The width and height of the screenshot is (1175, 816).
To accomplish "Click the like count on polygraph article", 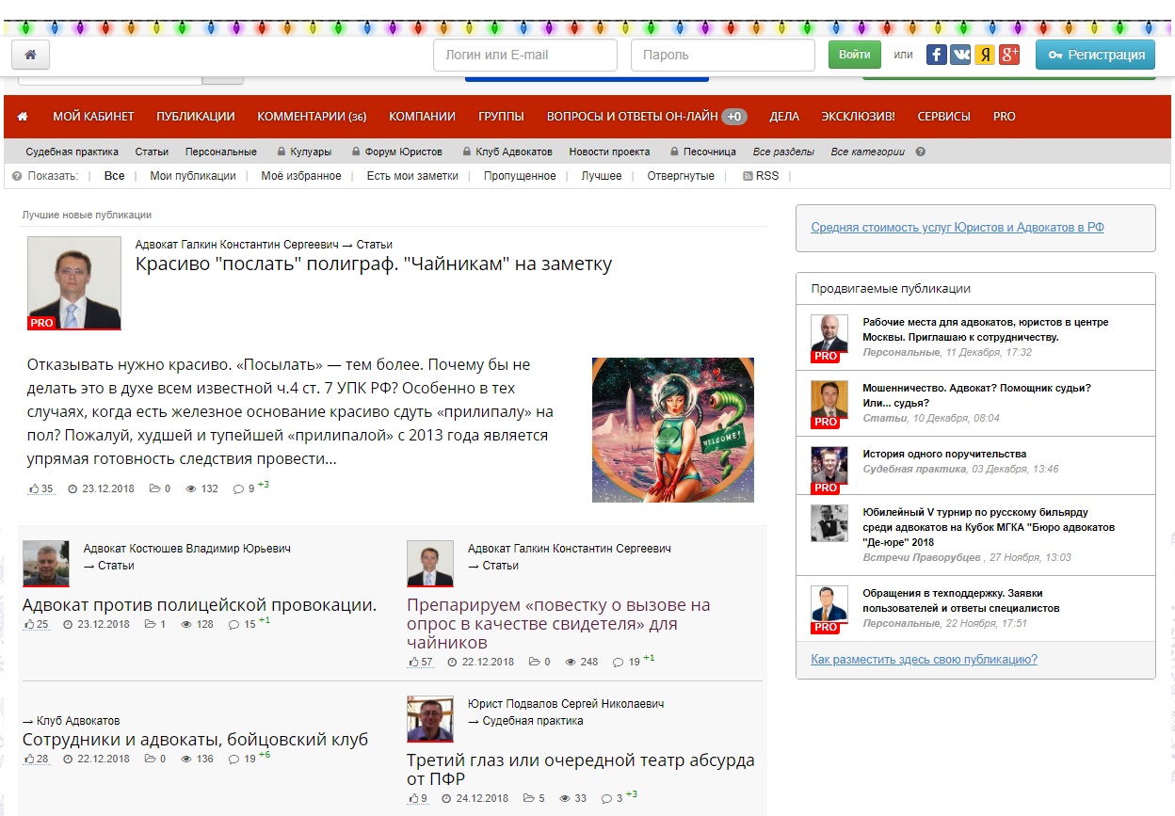I will point(41,488).
